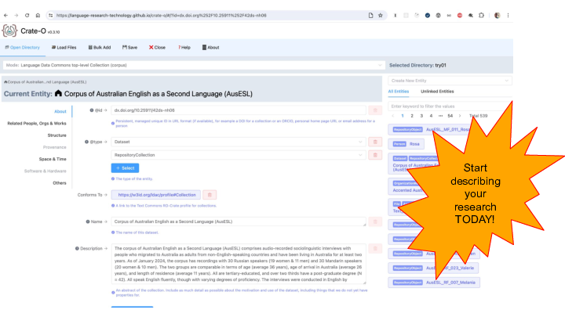The image size is (565, 317).
Task: Select the Structure section
Action: click(x=57, y=135)
